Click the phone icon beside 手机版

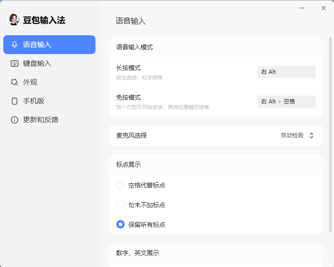point(15,101)
